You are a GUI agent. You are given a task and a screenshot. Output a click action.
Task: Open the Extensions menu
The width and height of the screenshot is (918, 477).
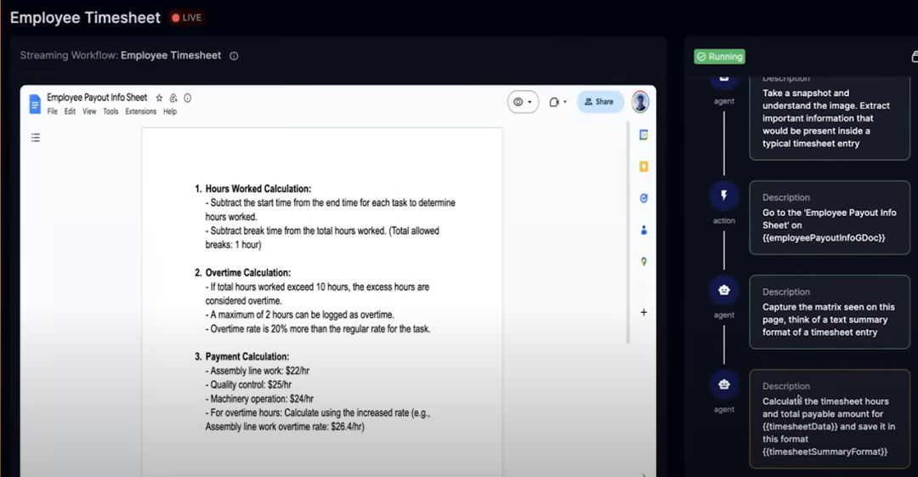tap(141, 111)
